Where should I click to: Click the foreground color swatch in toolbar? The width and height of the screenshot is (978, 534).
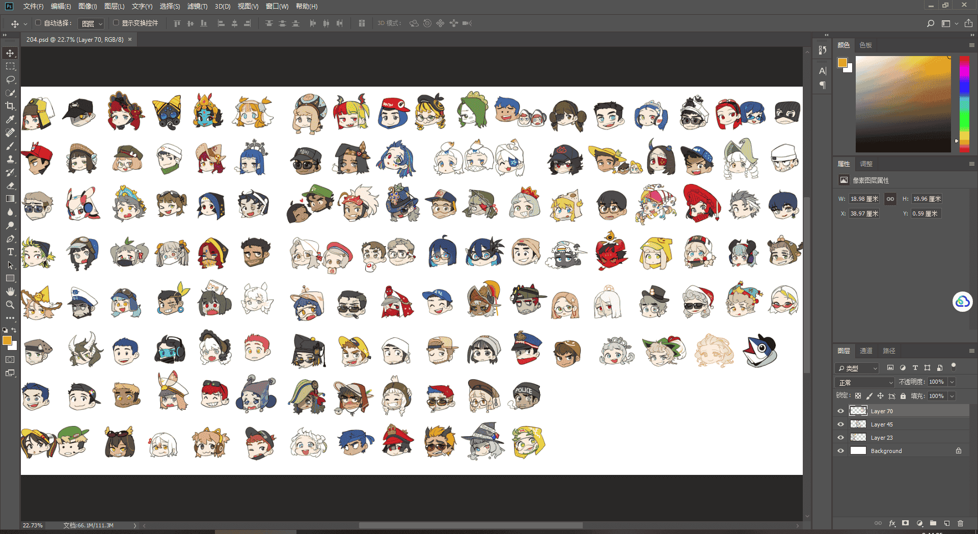point(7,341)
